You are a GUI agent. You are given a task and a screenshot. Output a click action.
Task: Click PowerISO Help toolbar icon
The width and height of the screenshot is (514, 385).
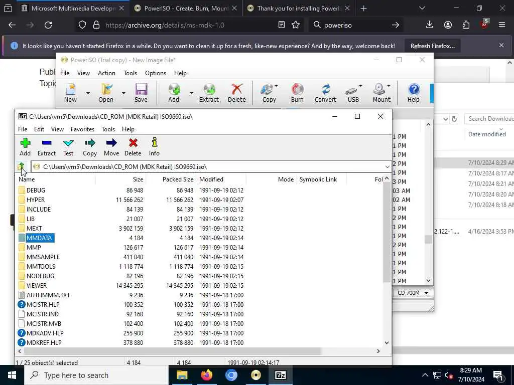(414, 93)
